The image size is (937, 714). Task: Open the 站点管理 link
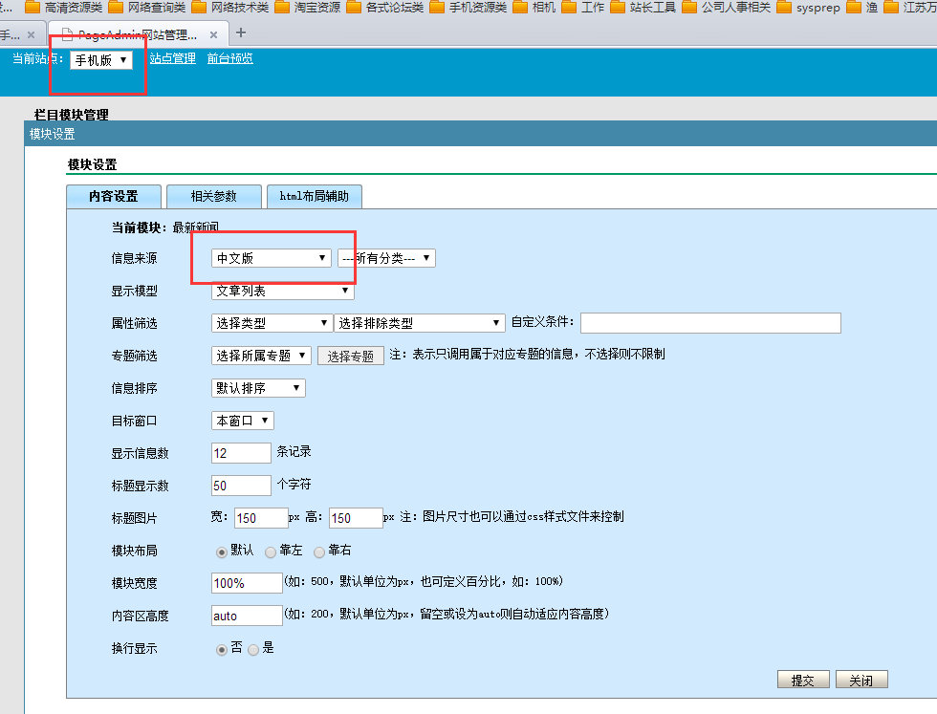(172, 59)
